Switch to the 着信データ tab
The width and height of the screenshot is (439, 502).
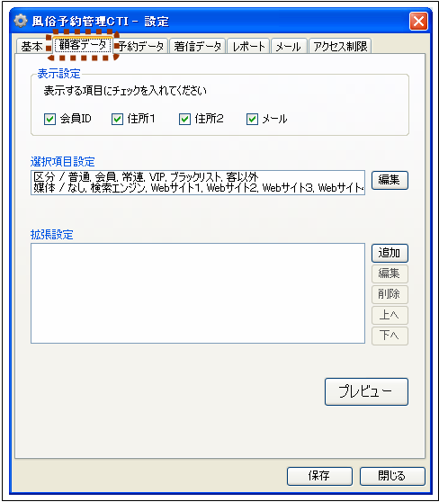coord(198,47)
